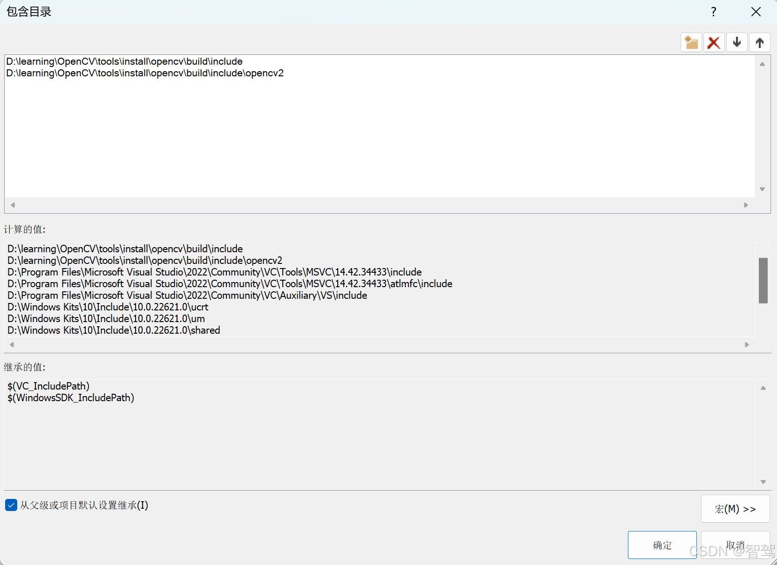Click the 宏(M) >> button
Viewport: 777px width, 565px height.
tap(735, 509)
